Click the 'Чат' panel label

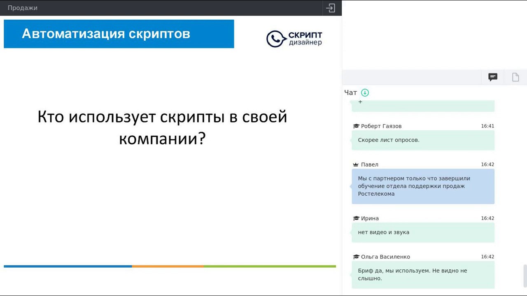coord(350,92)
